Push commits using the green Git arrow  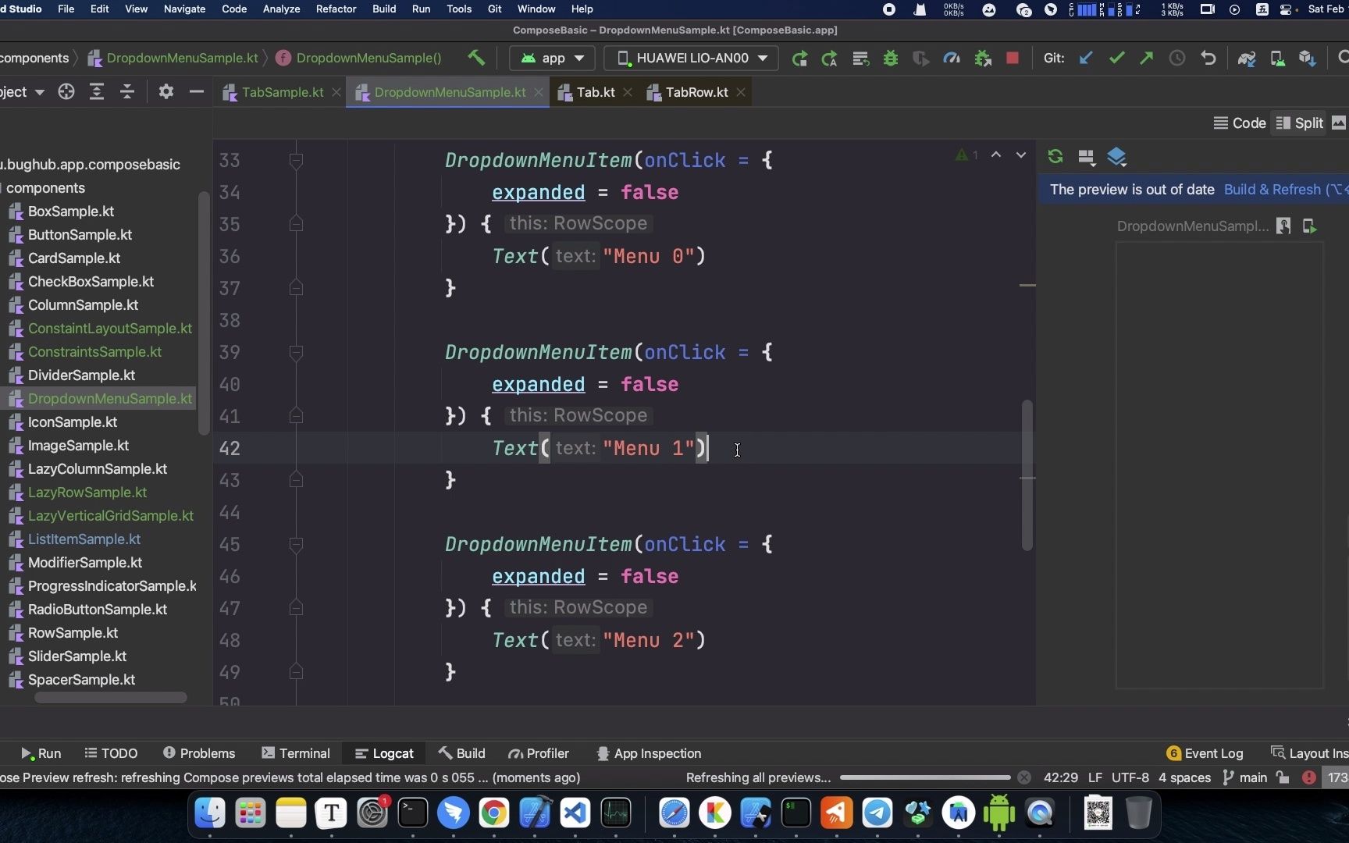(x=1145, y=58)
